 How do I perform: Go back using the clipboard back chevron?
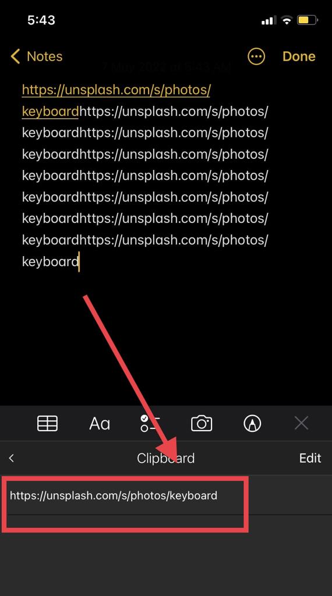[x=12, y=458]
